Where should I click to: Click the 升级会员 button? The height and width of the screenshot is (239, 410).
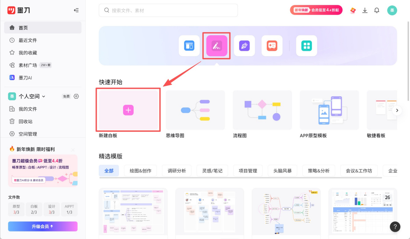click(x=42, y=226)
